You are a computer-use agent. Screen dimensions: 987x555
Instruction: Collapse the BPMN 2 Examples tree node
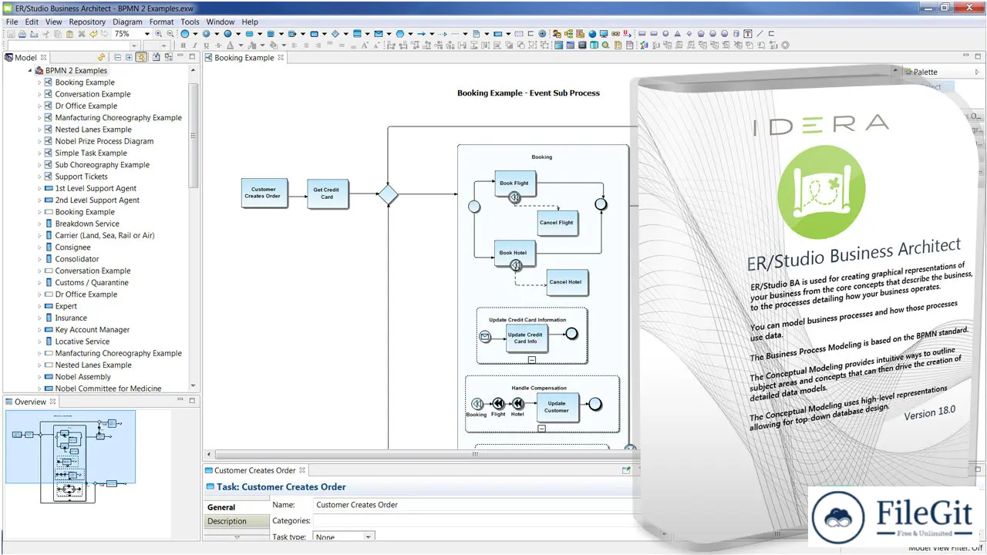coord(30,71)
